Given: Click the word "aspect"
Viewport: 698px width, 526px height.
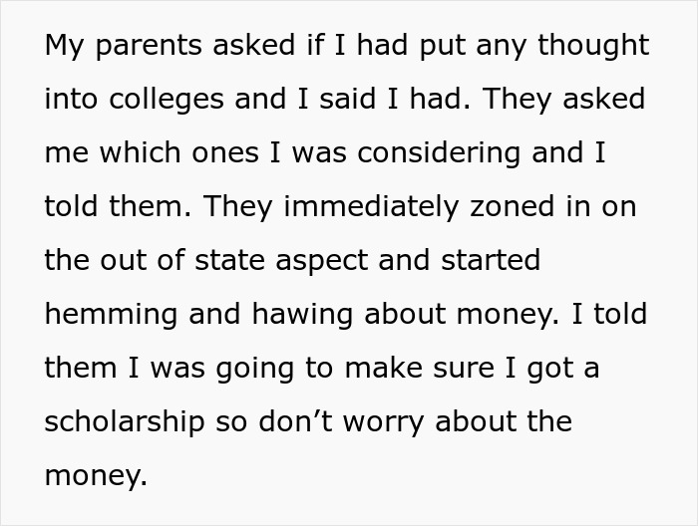Looking at the screenshot, I should point(322,261).
